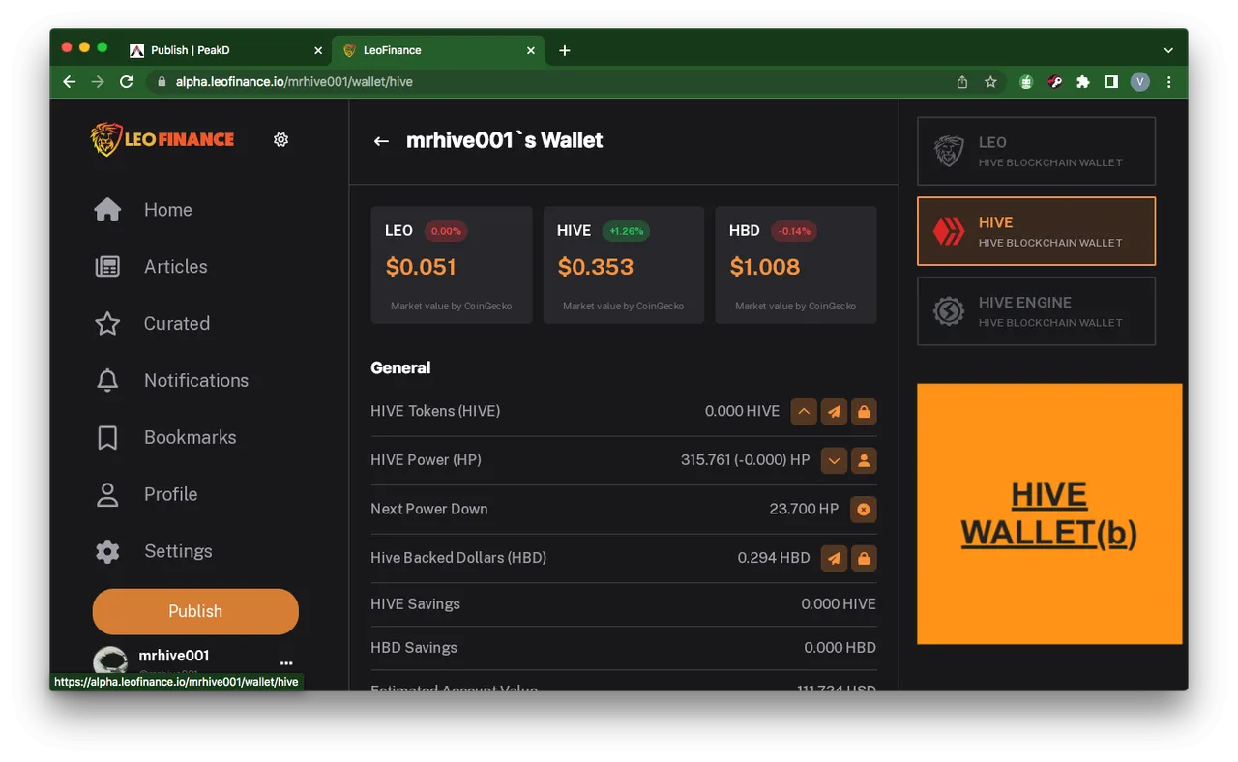This screenshot has width=1238, height=762.
Task: Click the HIVE Savings label
Action: (x=415, y=604)
